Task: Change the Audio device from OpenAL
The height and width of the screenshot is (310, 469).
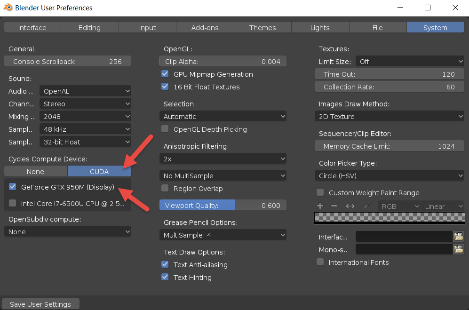Action: pos(85,91)
